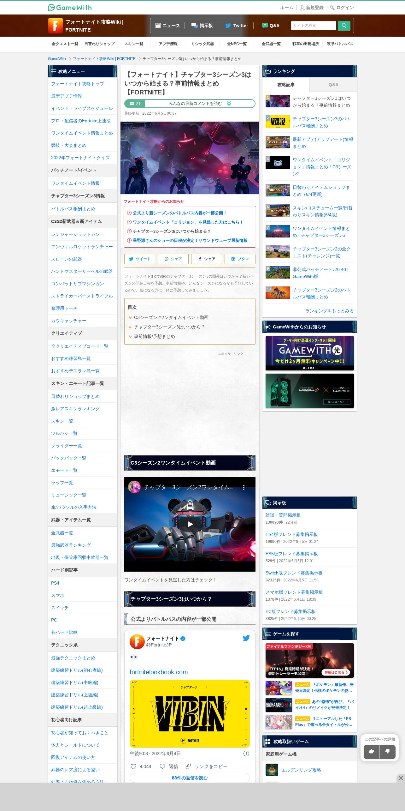The width and height of the screenshot is (405, 811).
Task: Click the Fortnite F wiki logo icon
Action: click(x=55, y=26)
